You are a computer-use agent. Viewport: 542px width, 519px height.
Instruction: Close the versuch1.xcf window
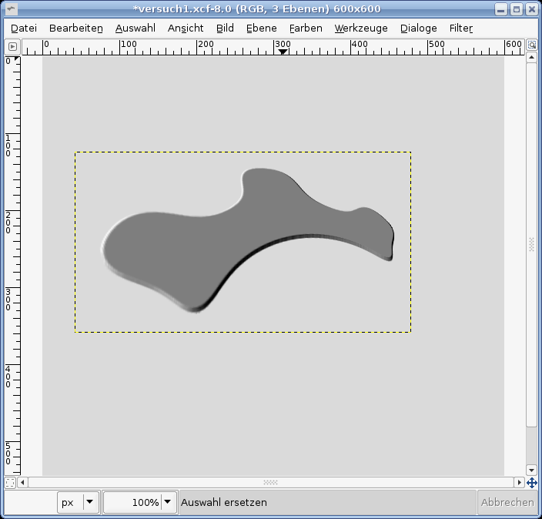pyautogui.click(x=532, y=9)
